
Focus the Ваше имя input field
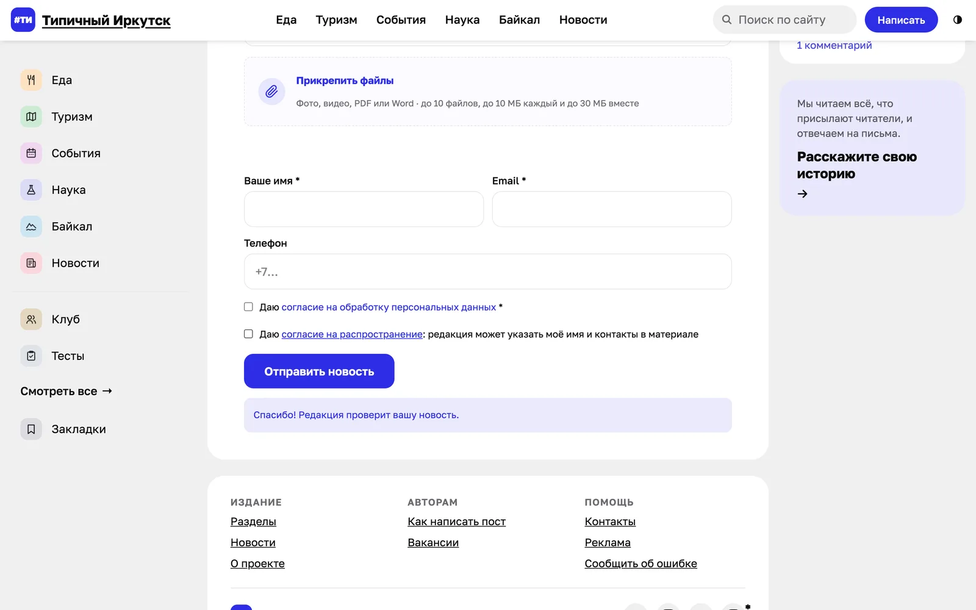(x=364, y=209)
